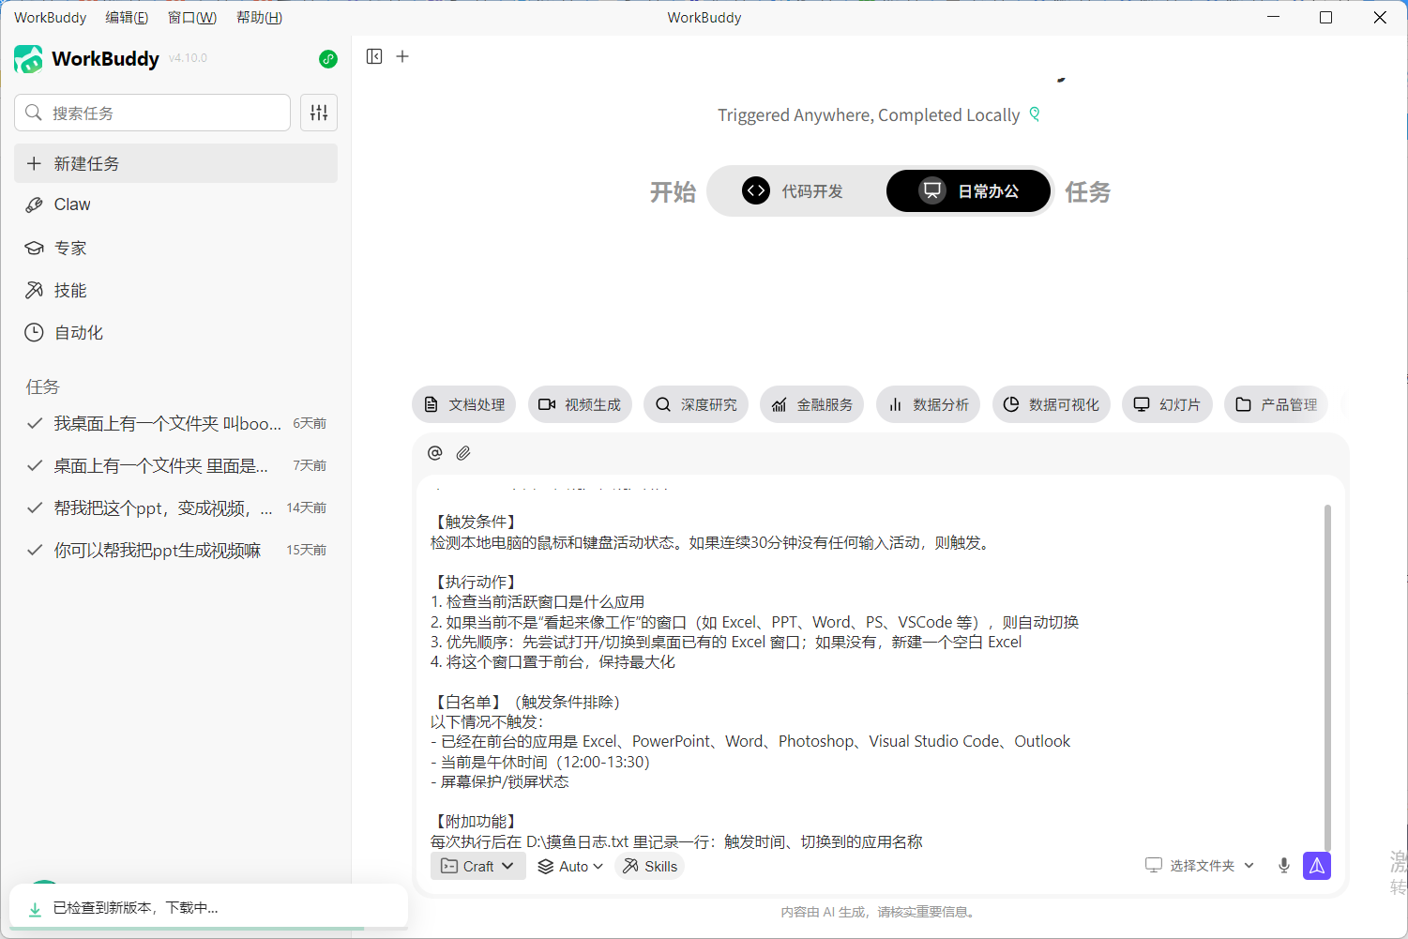The width and height of the screenshot is (1408, 939).
Task: Send the prompt with purple send button
Action: coord(1317,866)
